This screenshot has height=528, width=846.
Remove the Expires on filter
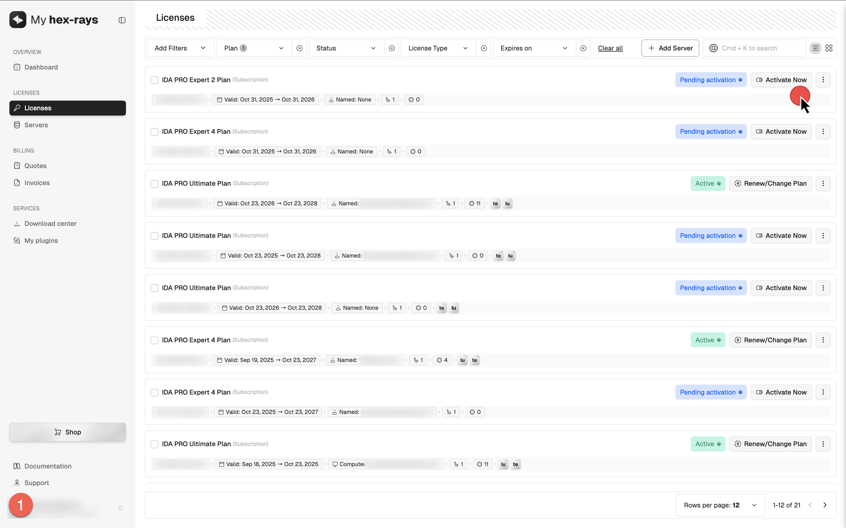coord(583,48)
